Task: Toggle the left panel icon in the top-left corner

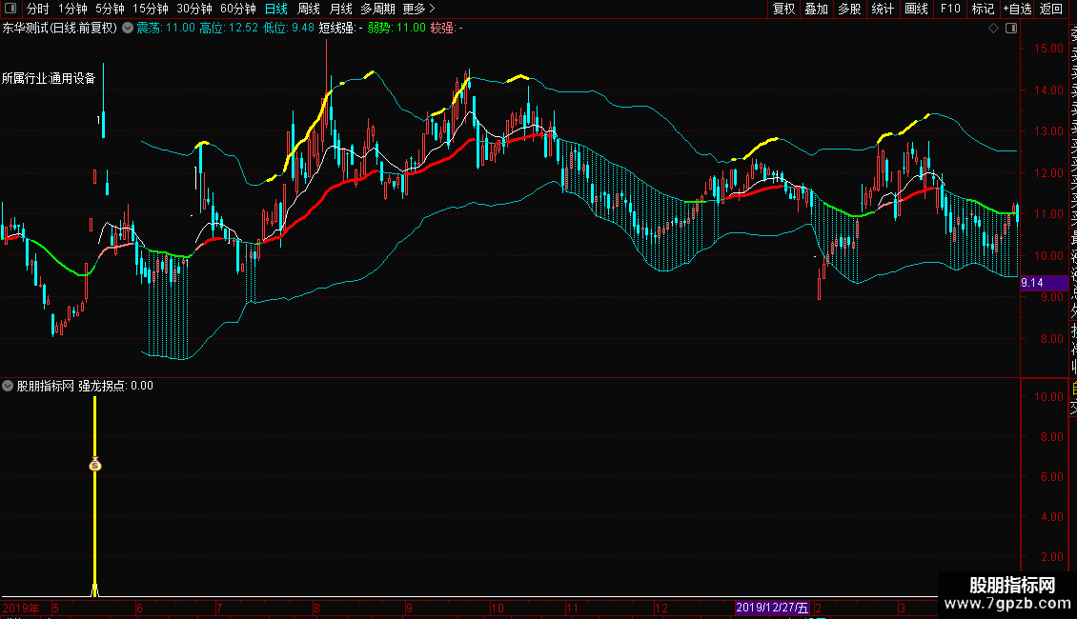Action: [10, 9]
